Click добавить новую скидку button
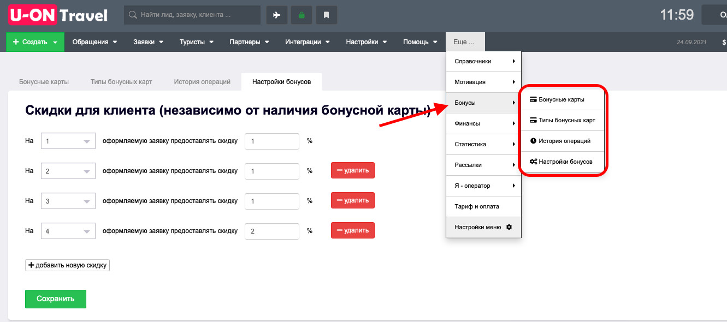This screenshot has width=727, height=322. pos(68,265)
